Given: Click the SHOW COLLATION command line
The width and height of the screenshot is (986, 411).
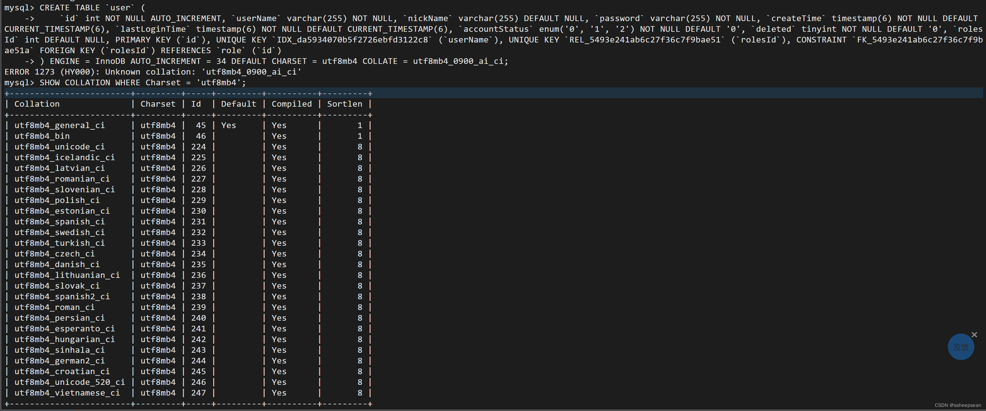Looking at the screenshot, I should 125,82.
